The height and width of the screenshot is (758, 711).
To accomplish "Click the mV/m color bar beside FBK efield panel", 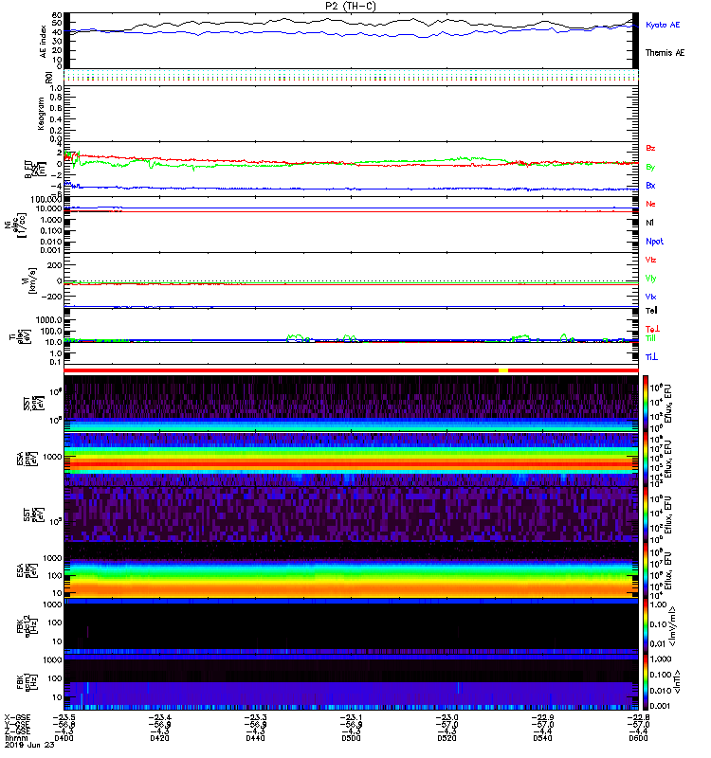I will 646,626.
